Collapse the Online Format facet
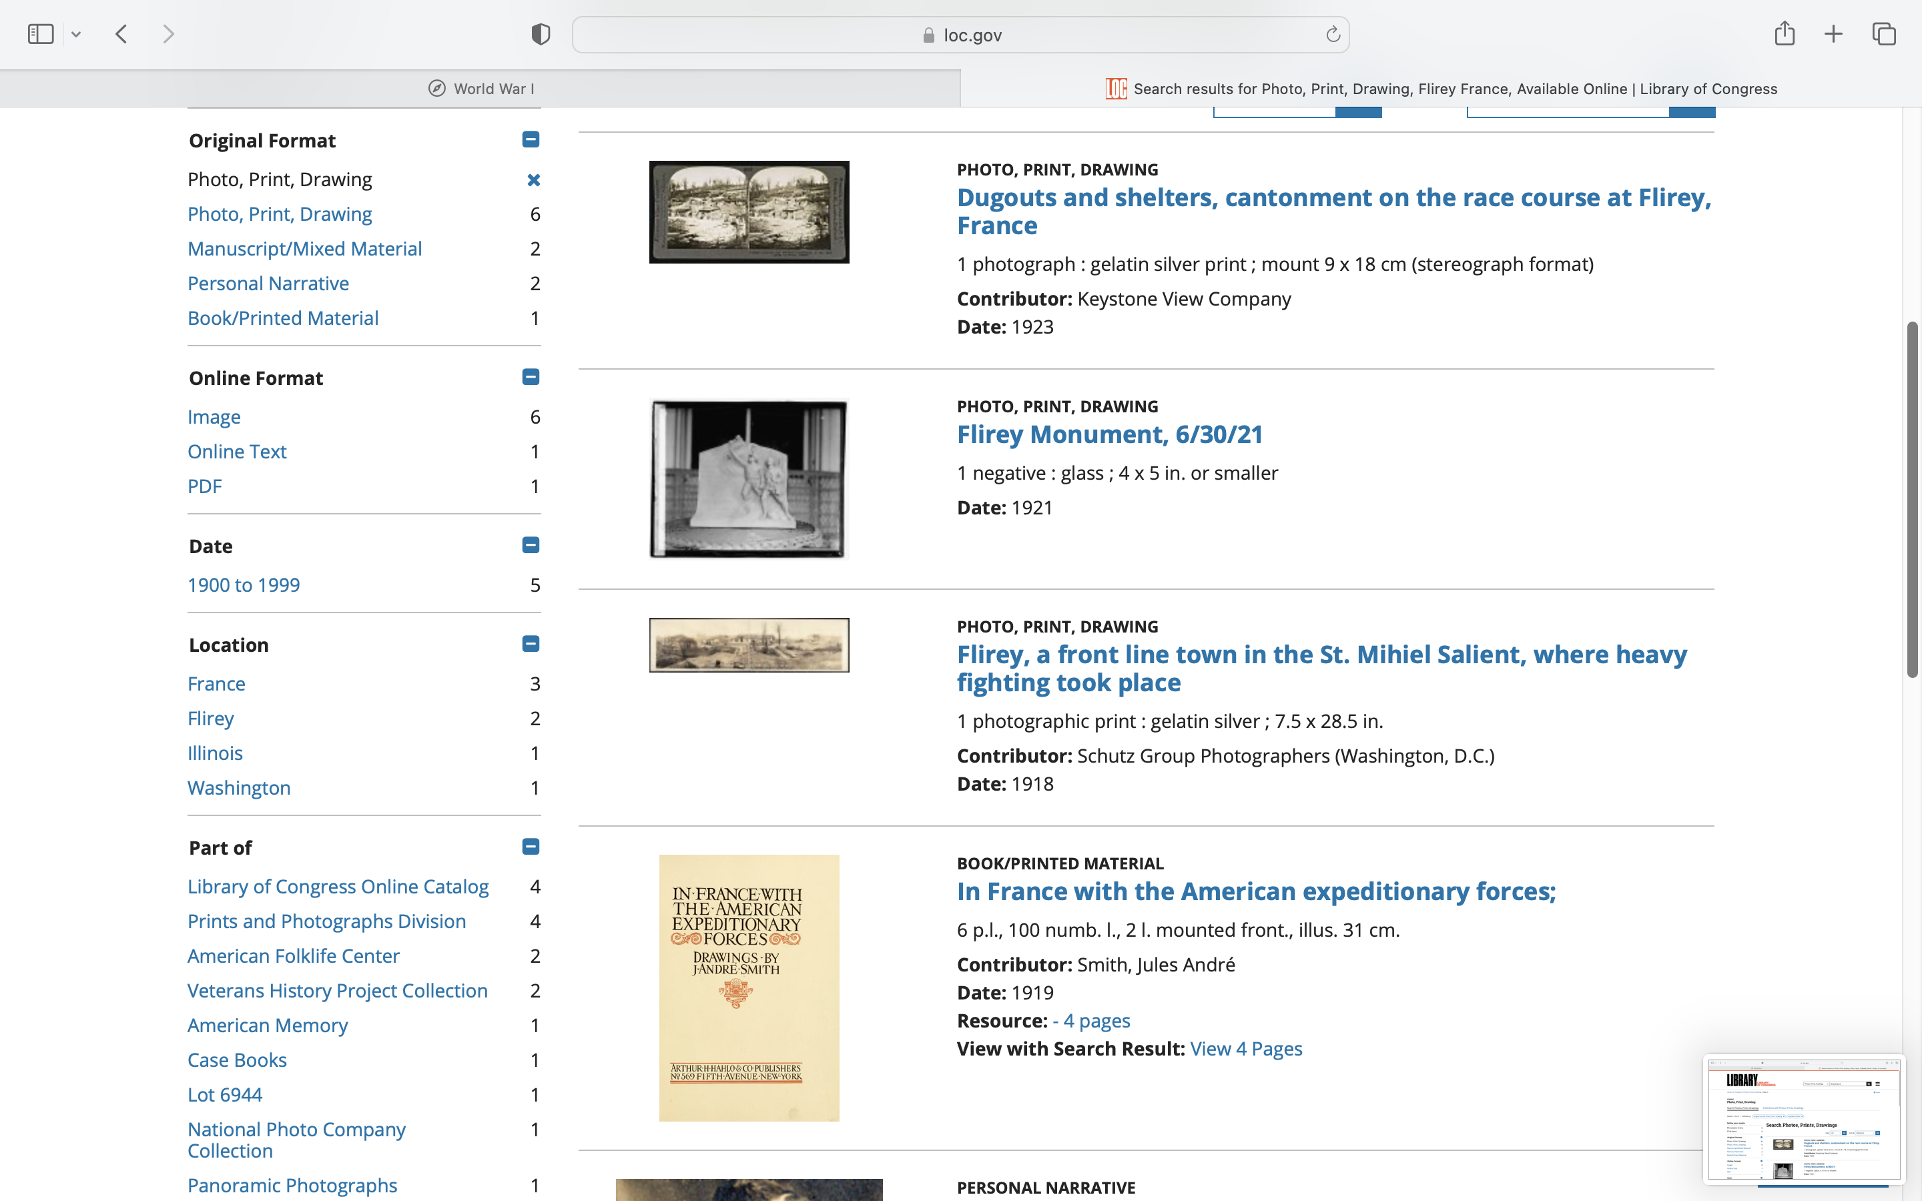 (531, 377)
